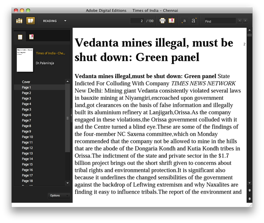Viewport: 264px width, 223px height.
Task: Add a bookmark with toolbar bookmark icon
Action: click(x=172, y=21)
